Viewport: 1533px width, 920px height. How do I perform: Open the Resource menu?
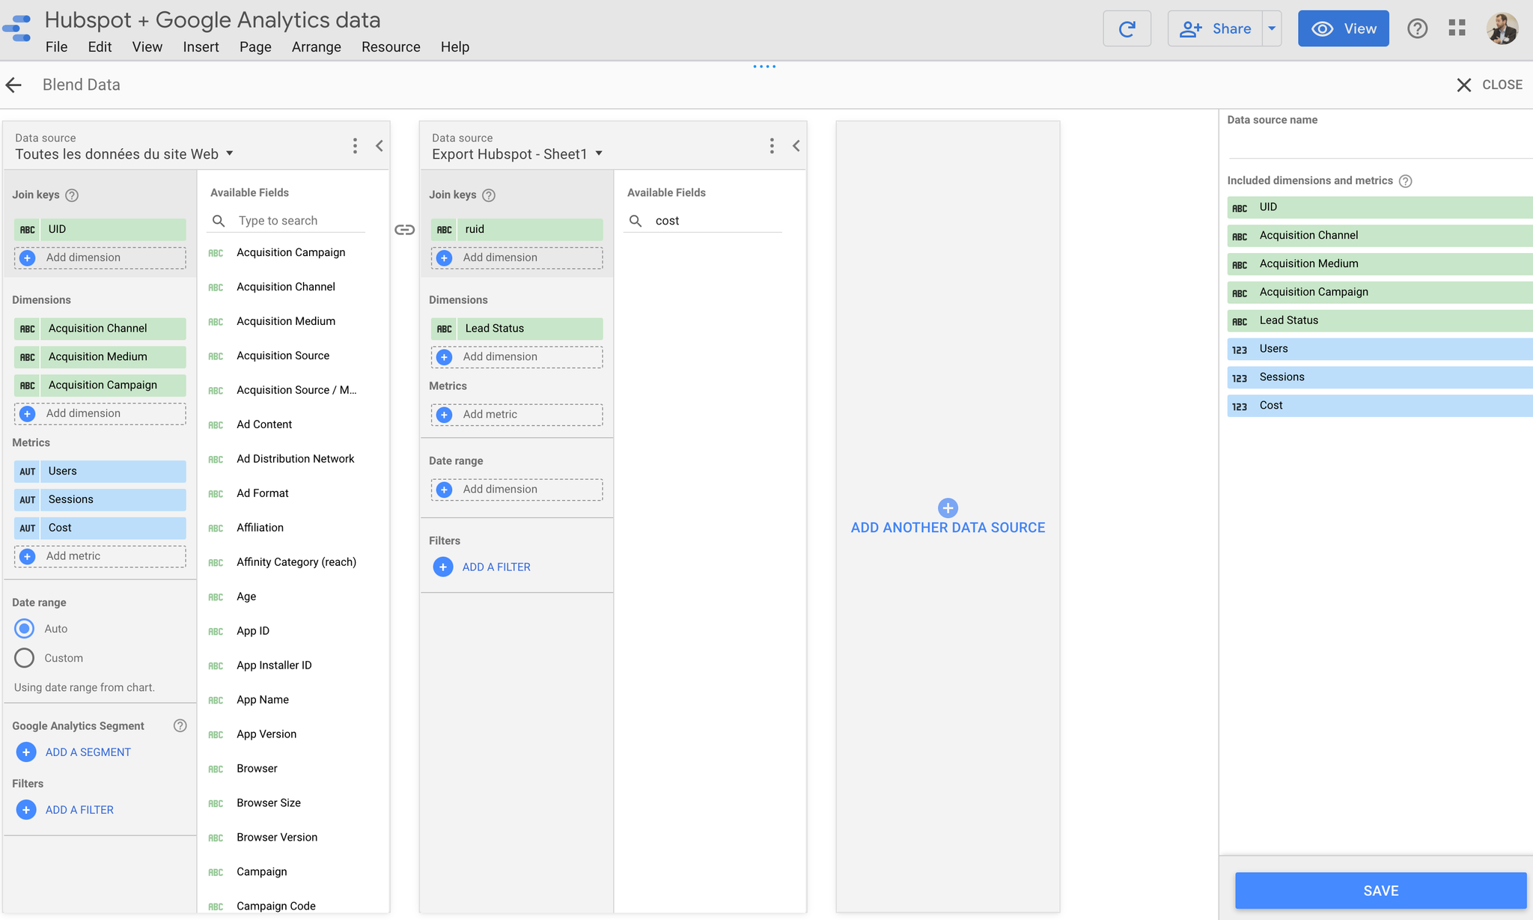(x=391, y=46)
